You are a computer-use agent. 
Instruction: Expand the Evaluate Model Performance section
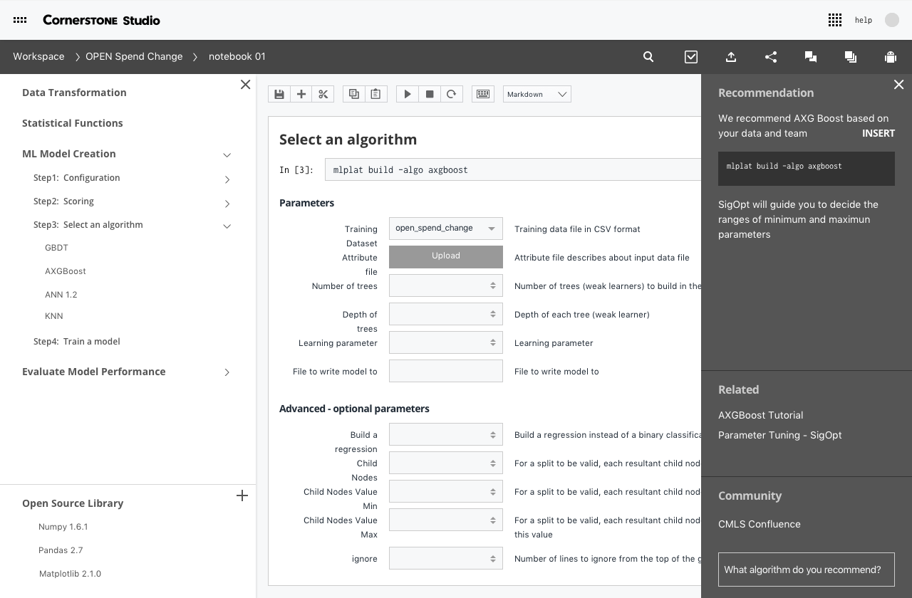(227, 372)
